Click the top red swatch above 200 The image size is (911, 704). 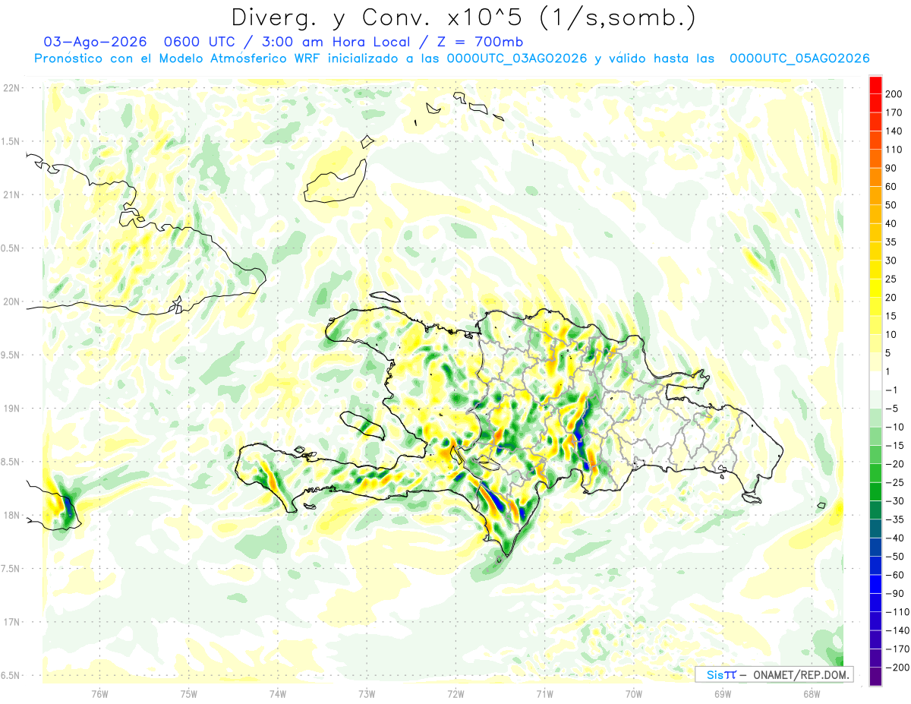click(x=875, y=84)
